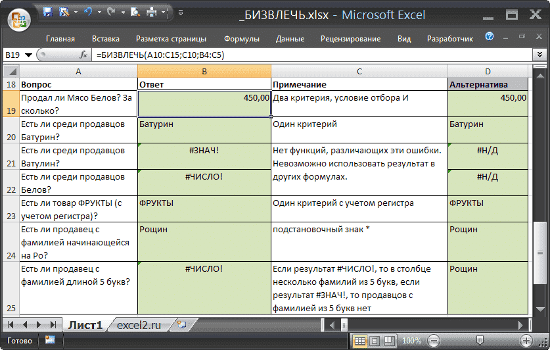
Task: Open the Insert Function fx dialog
Action: coord(83,55)
